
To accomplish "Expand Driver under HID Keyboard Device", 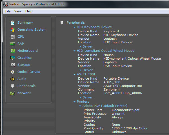I will tap(80, 46).
